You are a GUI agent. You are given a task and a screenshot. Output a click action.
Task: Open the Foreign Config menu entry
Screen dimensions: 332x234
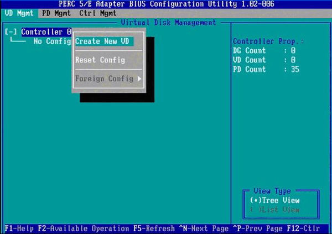tap(104, 79)
